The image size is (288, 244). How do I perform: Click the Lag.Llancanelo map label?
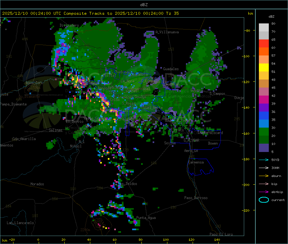[20, 223]
